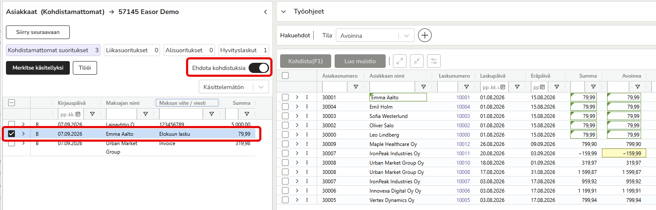This screenshot has width=656, height=210.
Task: Open calendar picker in Laskupäivä filter
Action: point(503,87)
